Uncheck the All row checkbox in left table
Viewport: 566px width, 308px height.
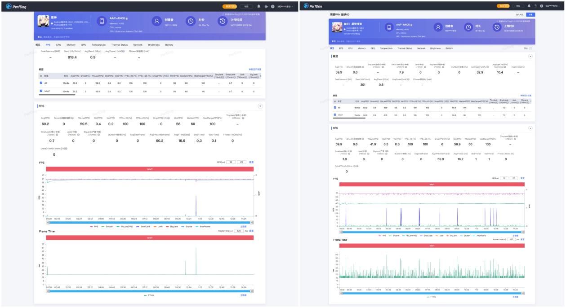click(x=41, y=83)
